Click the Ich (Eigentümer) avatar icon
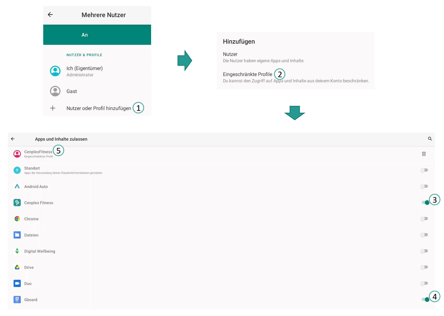This screenshot has width=444, height=316. point(55,71)
